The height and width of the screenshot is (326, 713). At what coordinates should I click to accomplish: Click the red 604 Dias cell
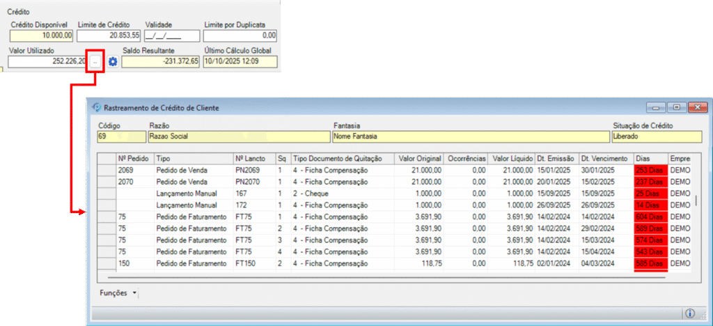click(x=650, y=217)
